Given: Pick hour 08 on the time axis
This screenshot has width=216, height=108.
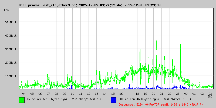Looking at the screenshot, I should click(x=56, y=93).
